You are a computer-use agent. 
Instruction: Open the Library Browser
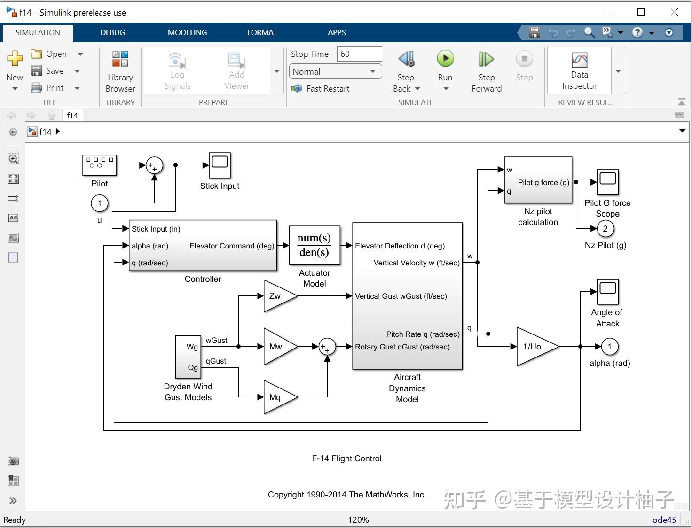[x=119, y=70]
